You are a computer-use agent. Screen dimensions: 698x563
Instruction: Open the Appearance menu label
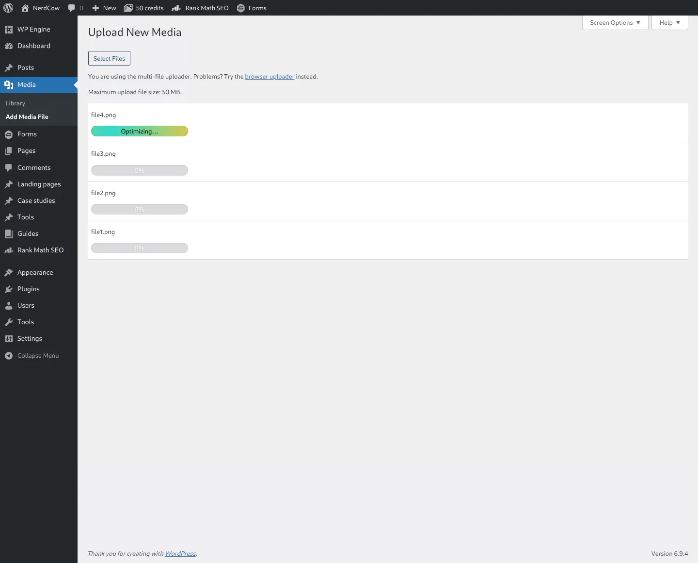pos(35,273)
